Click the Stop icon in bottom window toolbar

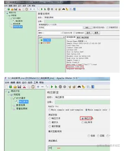click(60, 87)
